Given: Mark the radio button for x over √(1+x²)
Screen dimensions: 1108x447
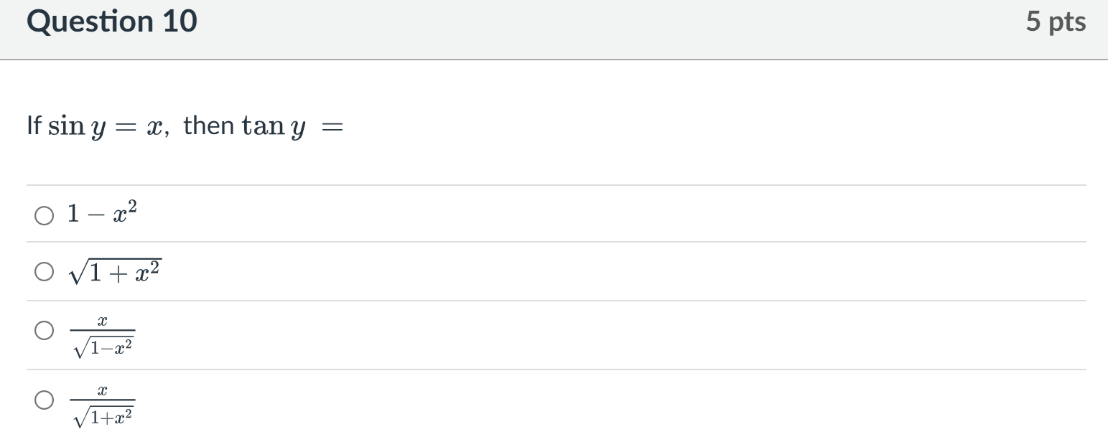Looking at the screenshot, I should click(43, 400).
